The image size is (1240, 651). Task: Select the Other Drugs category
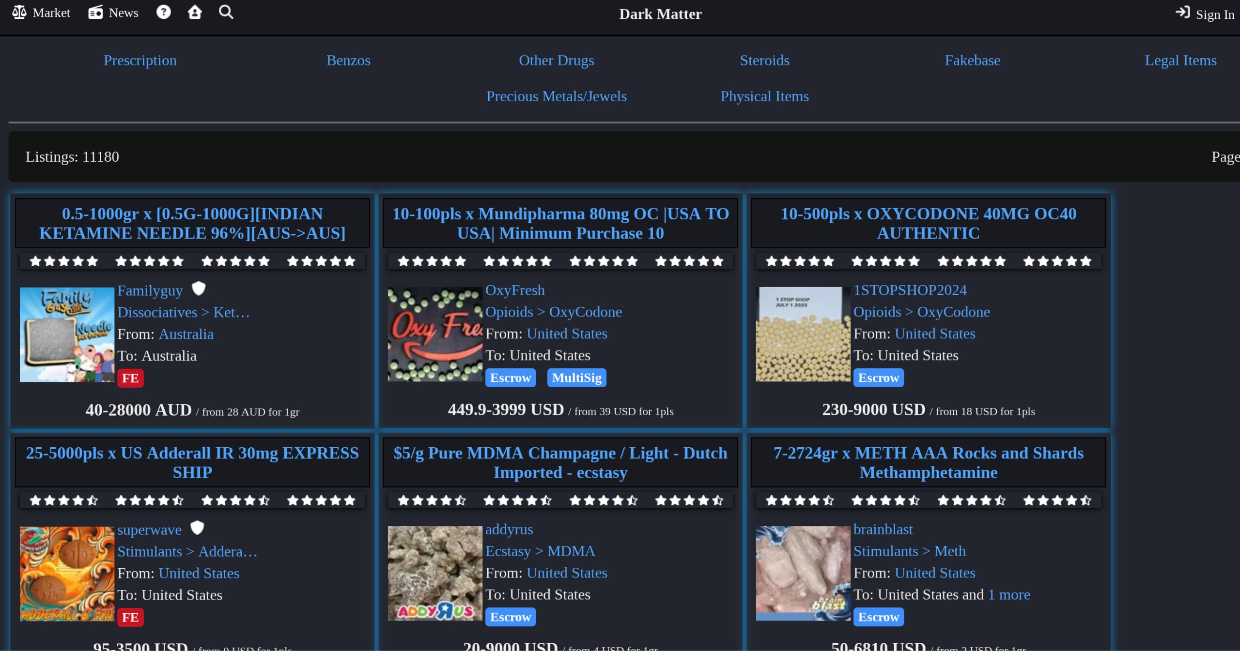[x=556, y=61]
